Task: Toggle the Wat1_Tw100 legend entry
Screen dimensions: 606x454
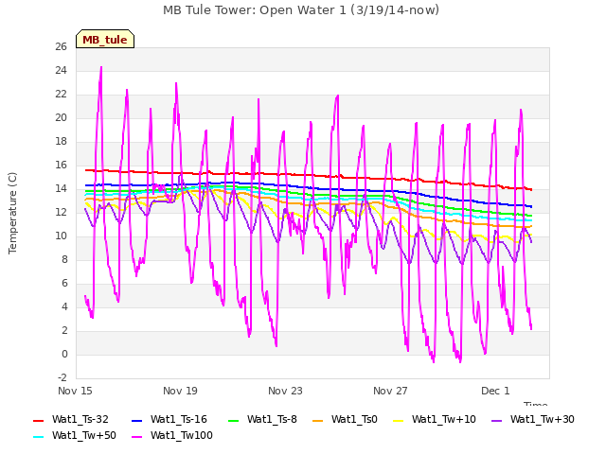Action: (172, 435)
